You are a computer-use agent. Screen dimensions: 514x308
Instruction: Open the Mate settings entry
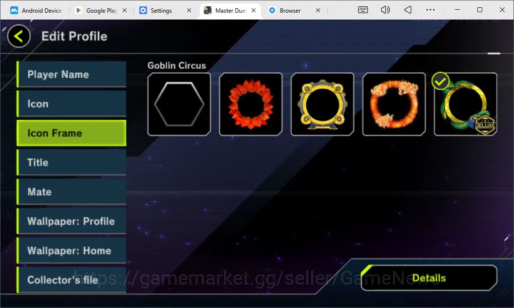click(71, 192)
